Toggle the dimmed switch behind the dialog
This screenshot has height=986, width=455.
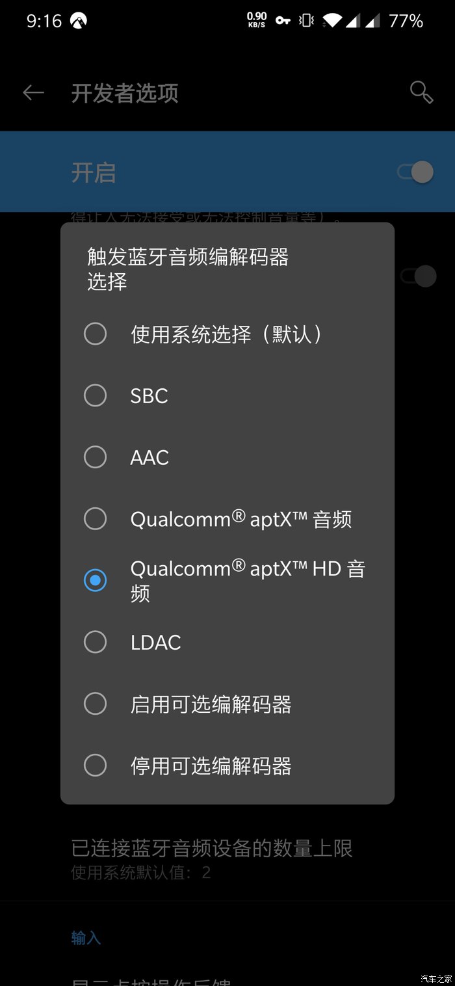(x=418, y=276)
